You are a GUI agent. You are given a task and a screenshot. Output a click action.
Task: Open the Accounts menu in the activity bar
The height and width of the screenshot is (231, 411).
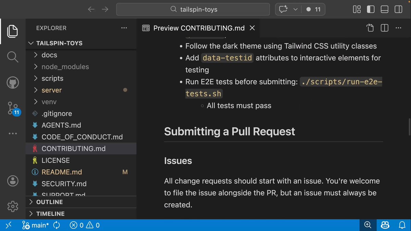(13, 180)
